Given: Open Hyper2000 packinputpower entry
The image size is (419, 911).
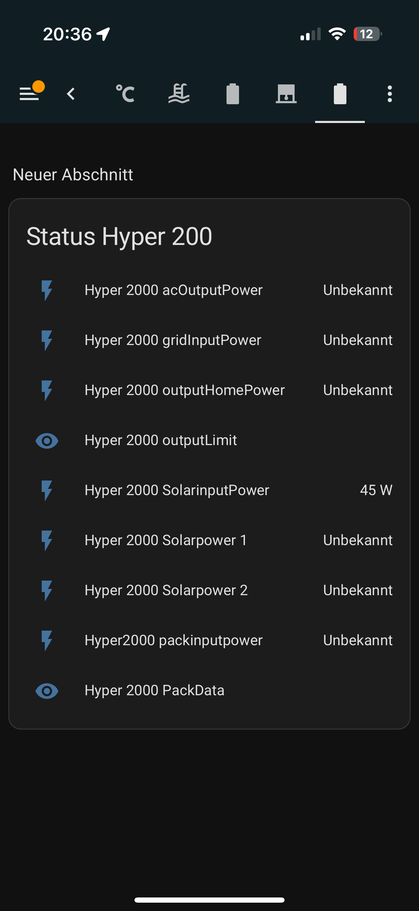Looking at the screenshot, I should [x=174, y=640].
